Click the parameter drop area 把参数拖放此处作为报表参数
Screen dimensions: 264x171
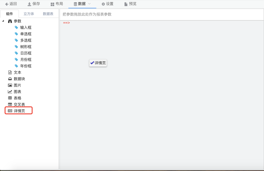click(162, 14)
